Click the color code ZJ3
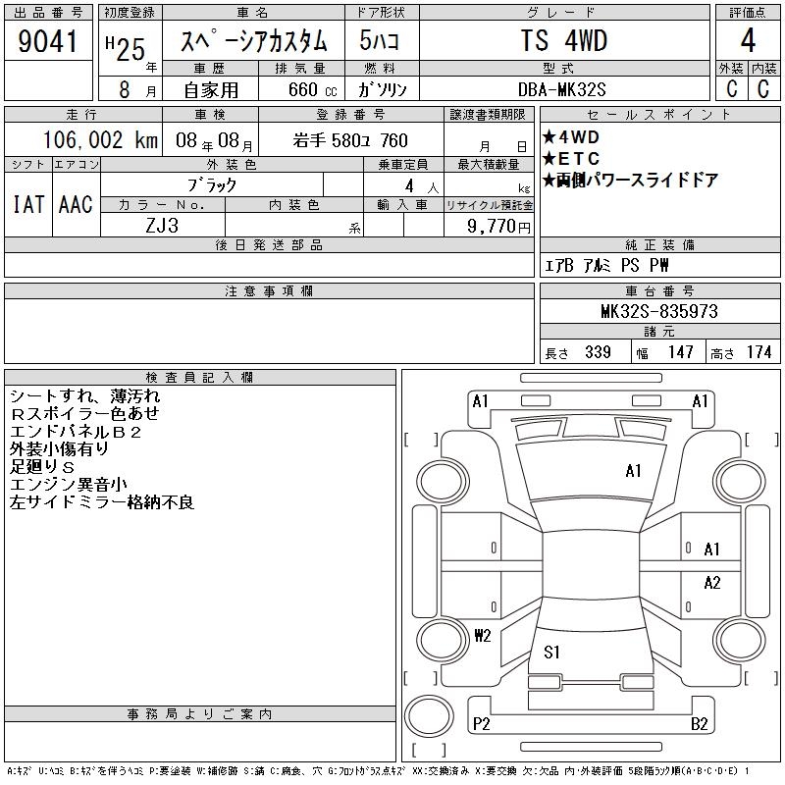The width and height of the screenshot is (785, 785). pyautogui.click(x=163, y=225)
